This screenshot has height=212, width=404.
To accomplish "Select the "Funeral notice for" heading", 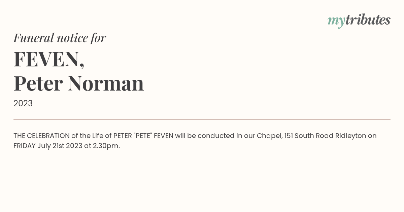I will 60,38.
